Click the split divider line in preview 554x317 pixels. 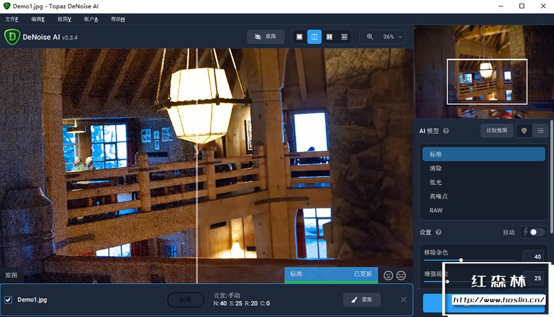tap(197, 166)
